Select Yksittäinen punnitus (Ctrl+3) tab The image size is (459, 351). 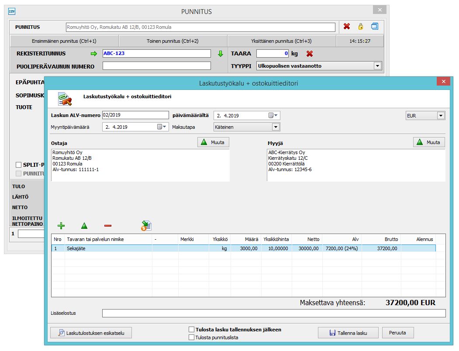pyautogui.click(x=281, y=41)
